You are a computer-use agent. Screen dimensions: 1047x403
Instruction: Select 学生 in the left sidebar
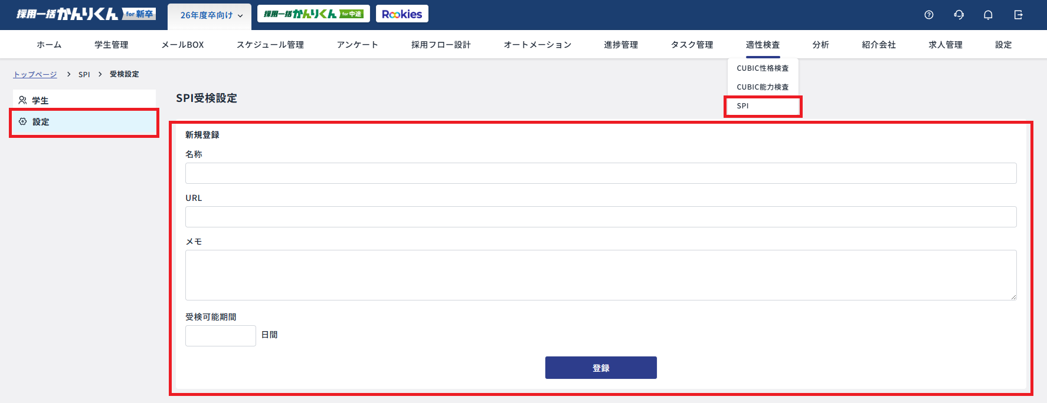84,100
